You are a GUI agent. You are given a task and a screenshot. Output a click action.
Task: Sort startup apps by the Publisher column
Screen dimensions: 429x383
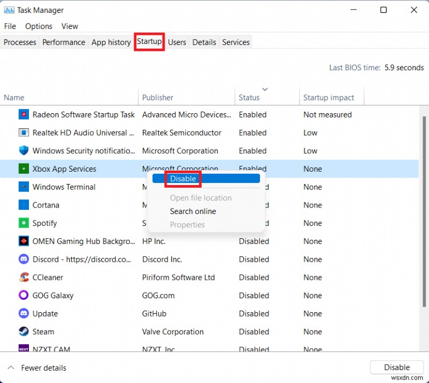coord(158,97)
